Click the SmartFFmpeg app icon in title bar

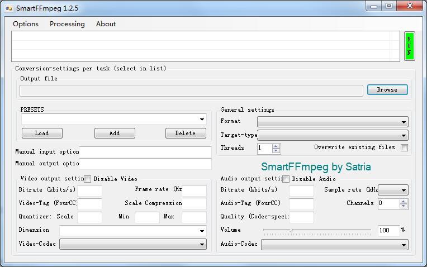pos(9,8)
